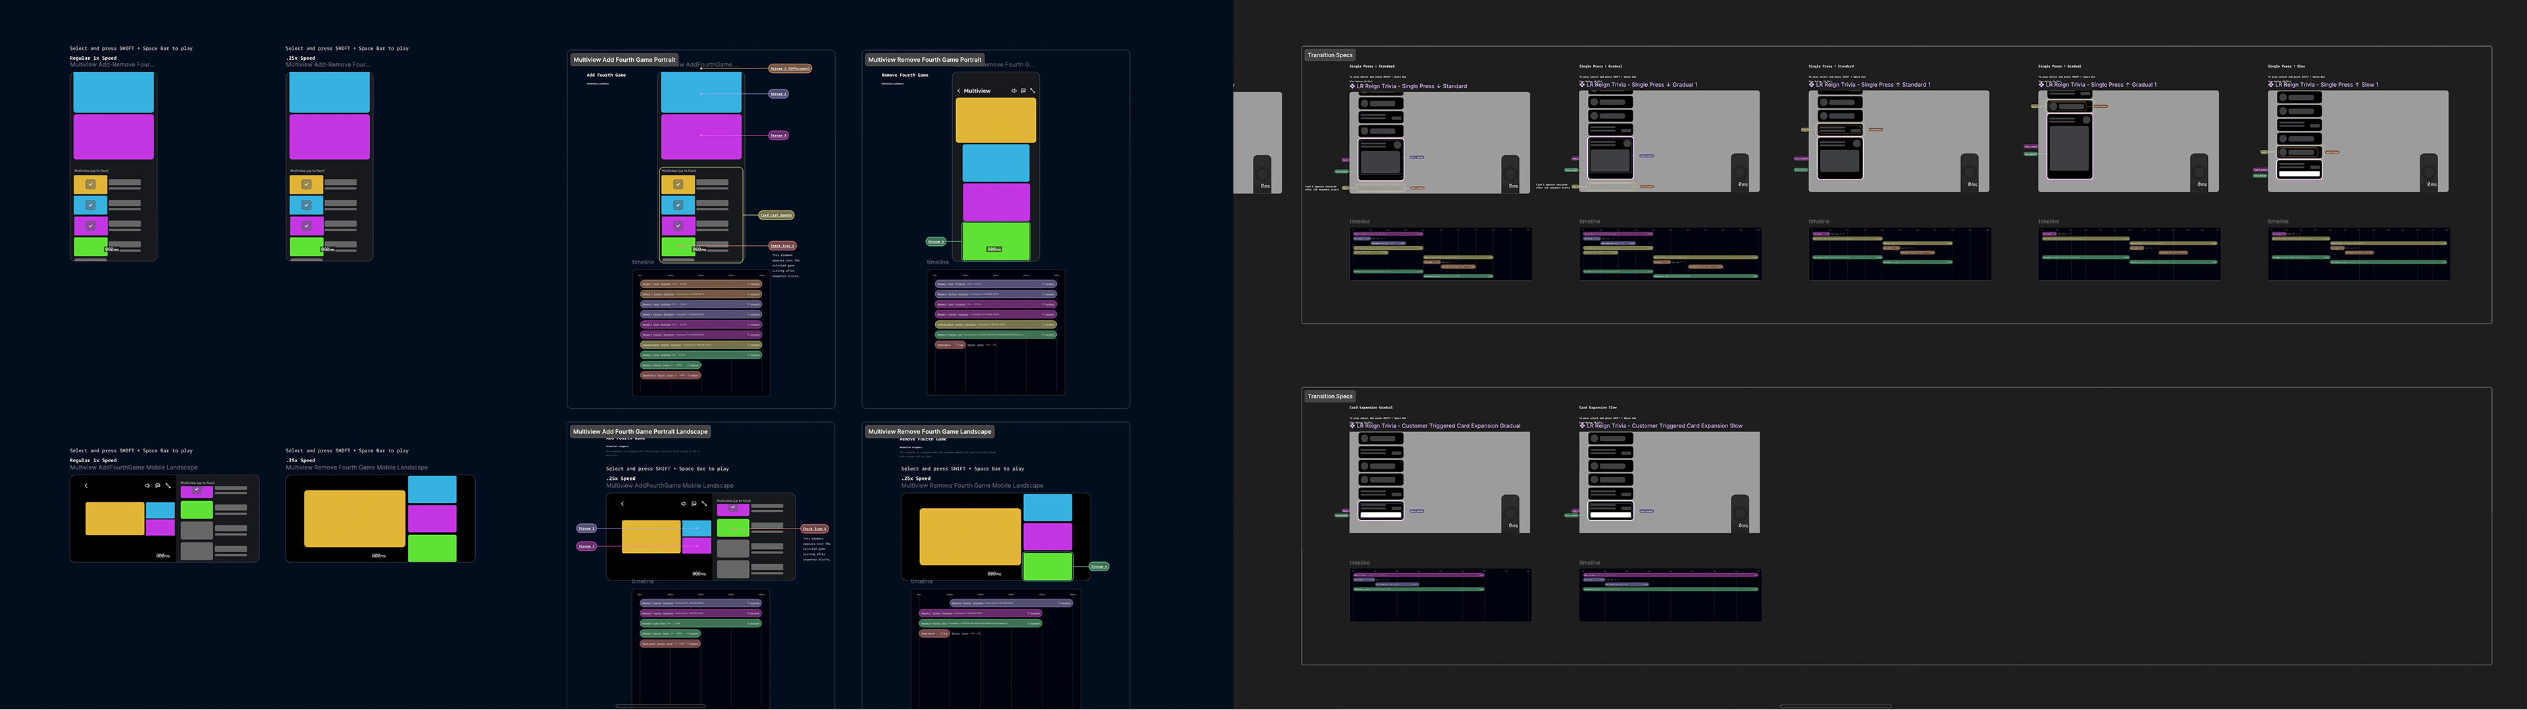
Task: Toggle blue checkbox in top-left .25x Speed portrait mock
Action: [x=306, y=205]
